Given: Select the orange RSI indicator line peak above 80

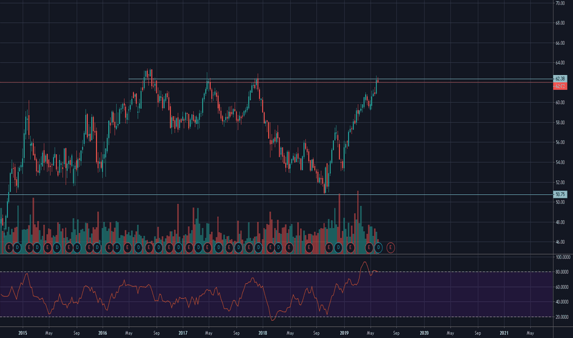Looking at the screenshot, I should (x=365, y=262).
